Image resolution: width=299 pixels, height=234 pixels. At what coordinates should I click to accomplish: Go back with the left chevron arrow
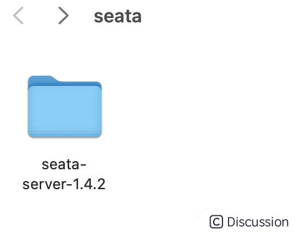pyautogui.click(x=18, y=16)
